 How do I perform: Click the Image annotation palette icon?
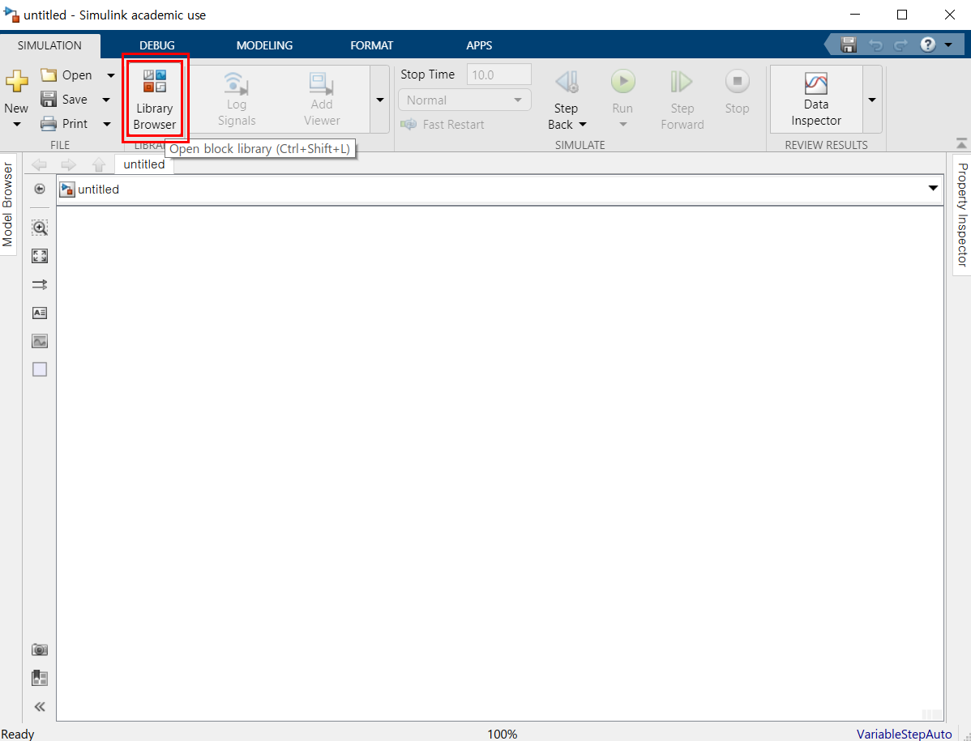point(39,341)
